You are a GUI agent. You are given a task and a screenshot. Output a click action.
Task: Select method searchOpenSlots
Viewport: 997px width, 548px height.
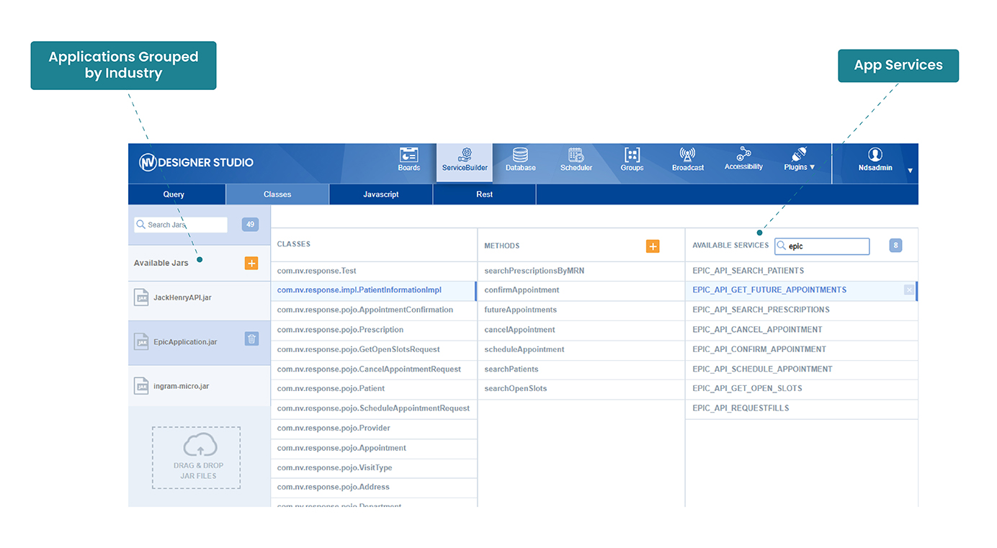tap(581, 388)
